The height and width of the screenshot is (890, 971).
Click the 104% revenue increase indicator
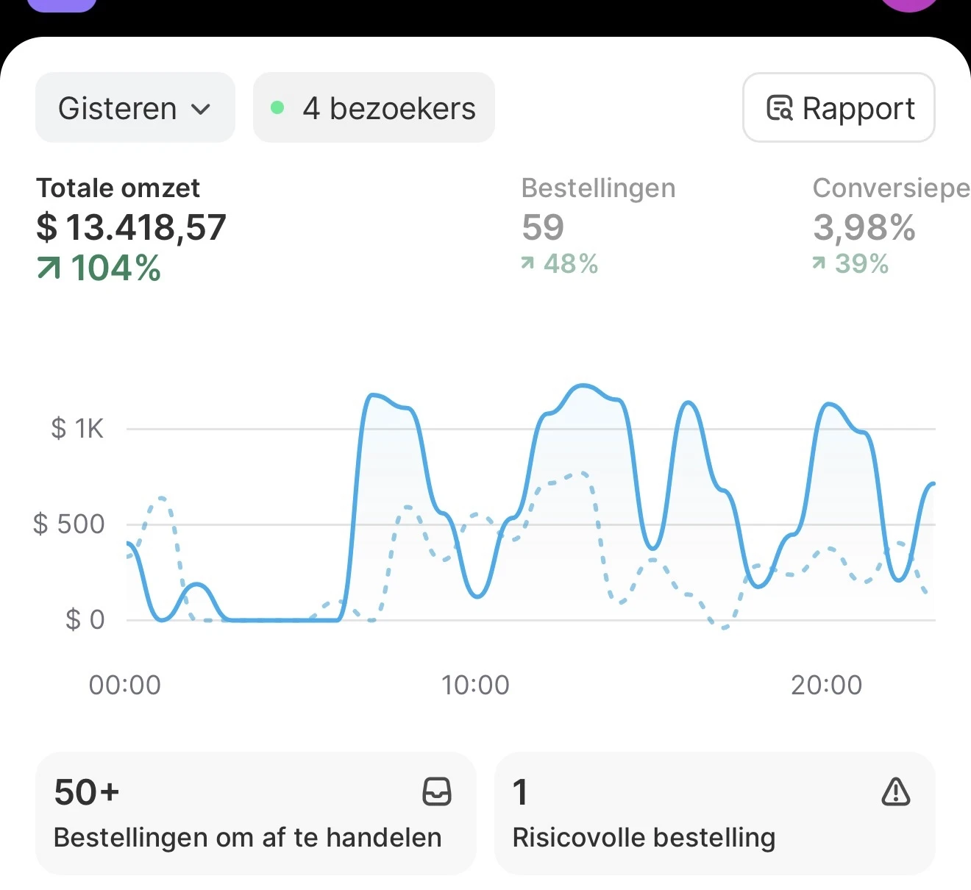point(99,268)
